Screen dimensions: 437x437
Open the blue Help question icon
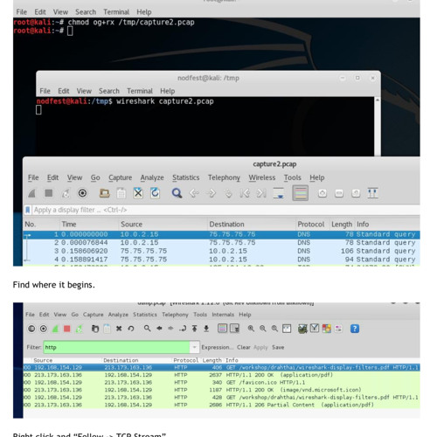tap(355, 329)
